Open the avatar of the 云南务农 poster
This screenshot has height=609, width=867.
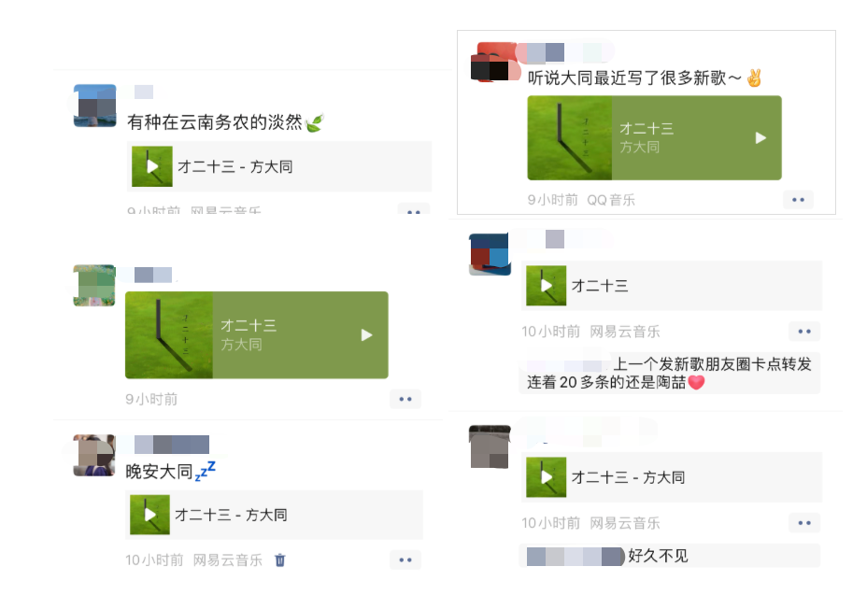pos(95,106)
